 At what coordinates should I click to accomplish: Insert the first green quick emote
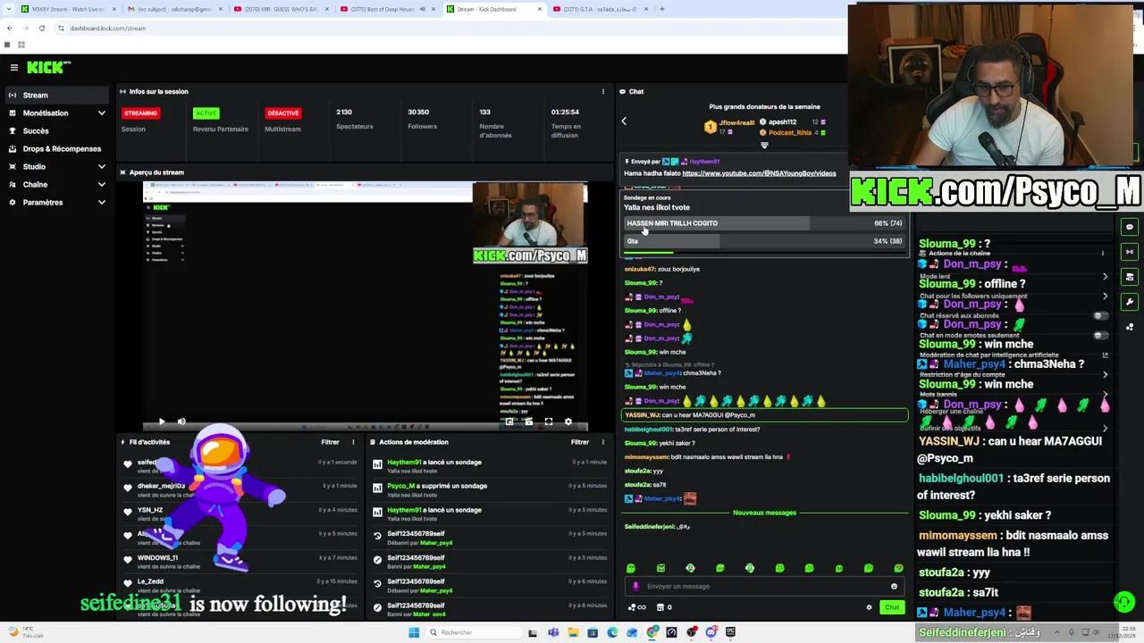[x=631, y=568]
